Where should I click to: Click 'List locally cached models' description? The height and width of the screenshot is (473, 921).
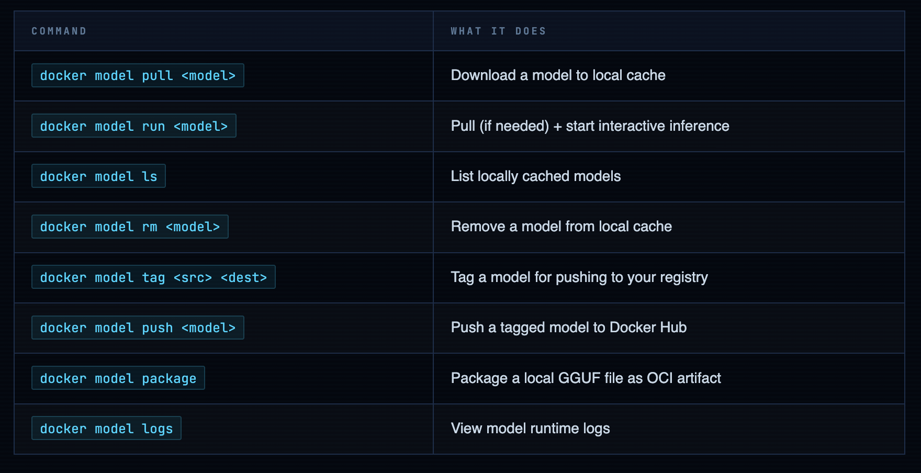535,176
